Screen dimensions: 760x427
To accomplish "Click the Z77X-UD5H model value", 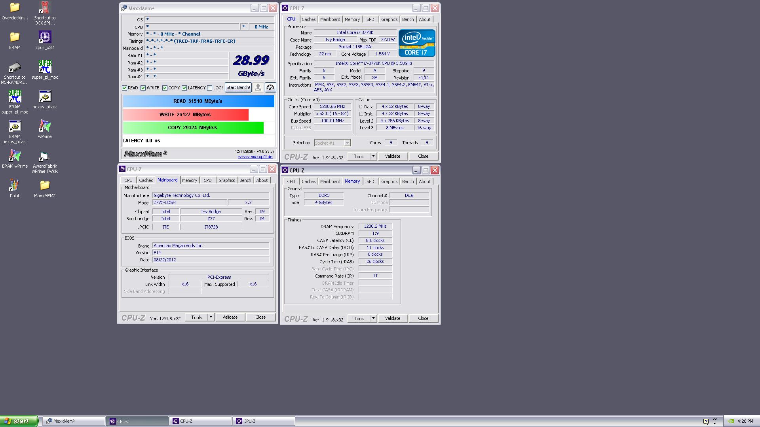I will [190, 202].
